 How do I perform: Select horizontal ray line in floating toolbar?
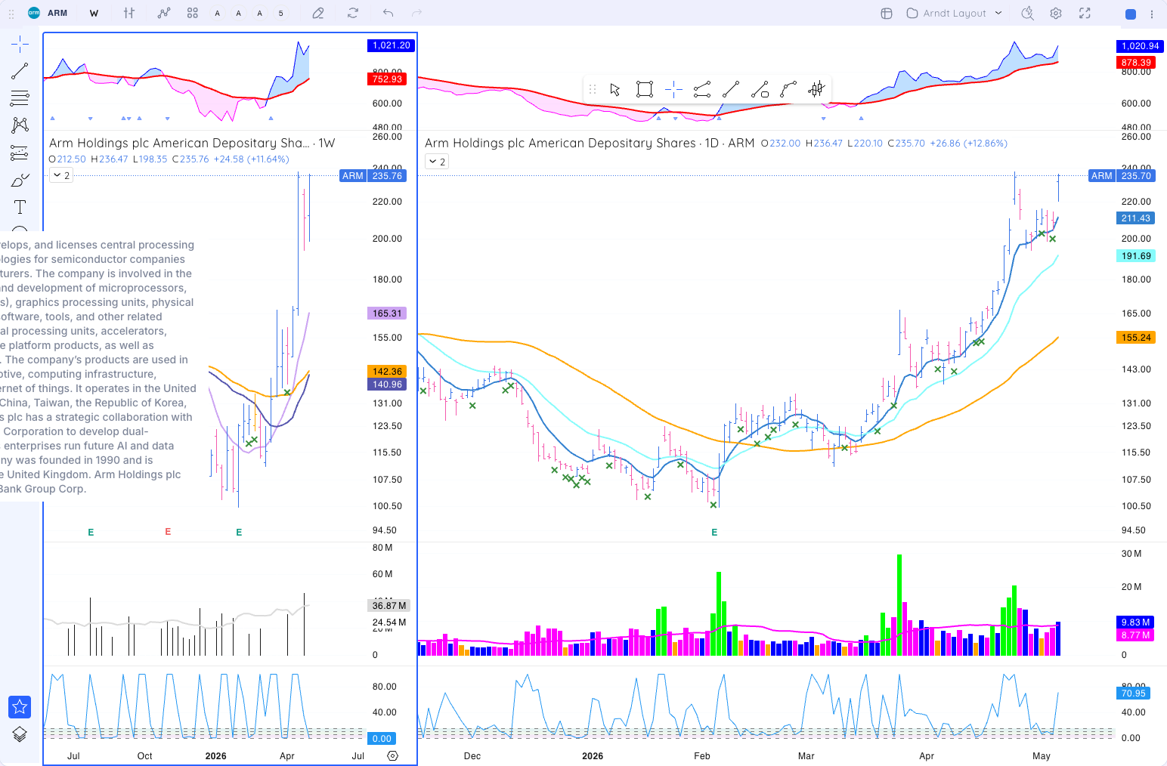coord(702,90)
